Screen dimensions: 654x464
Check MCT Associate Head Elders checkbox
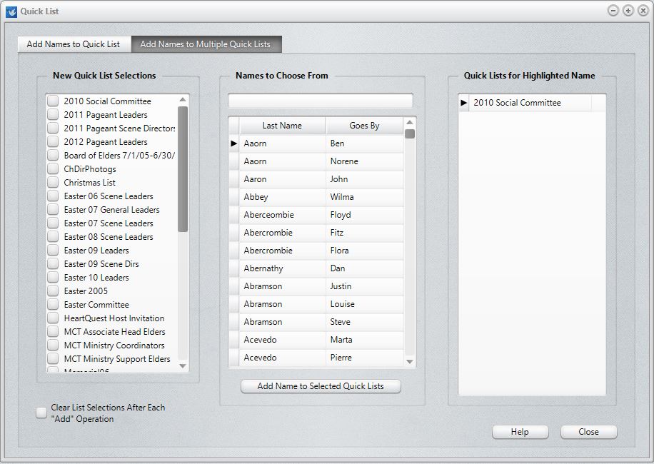[53, 332]
